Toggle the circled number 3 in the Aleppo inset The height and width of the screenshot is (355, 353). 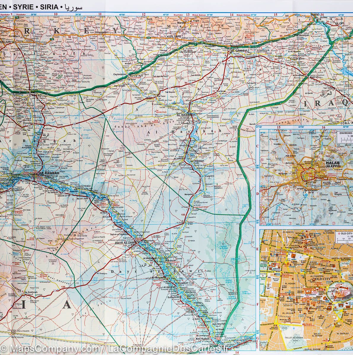[x=333, y=131]
